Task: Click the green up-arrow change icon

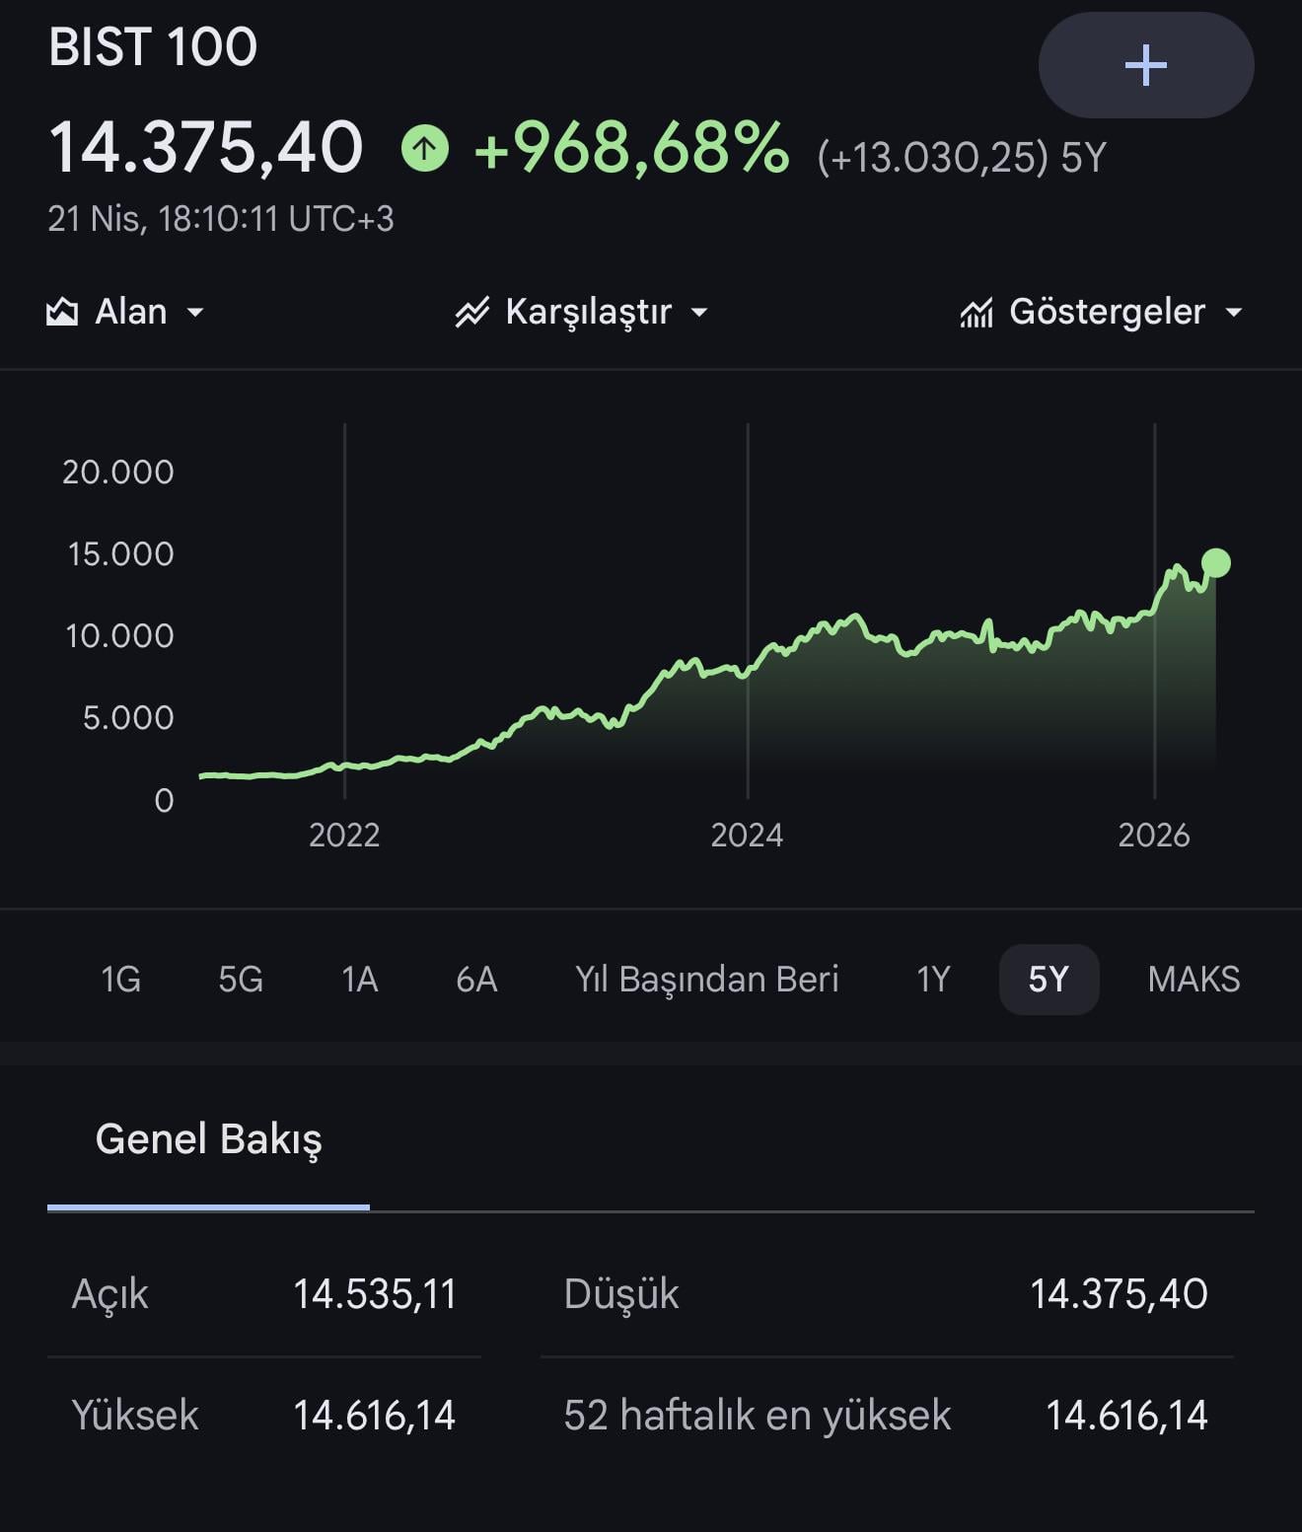Action: (x=425, y=149)
